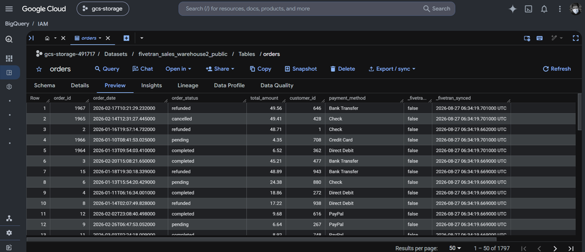
Task: Go to the last page of results
Action: [x=571, y=248]
